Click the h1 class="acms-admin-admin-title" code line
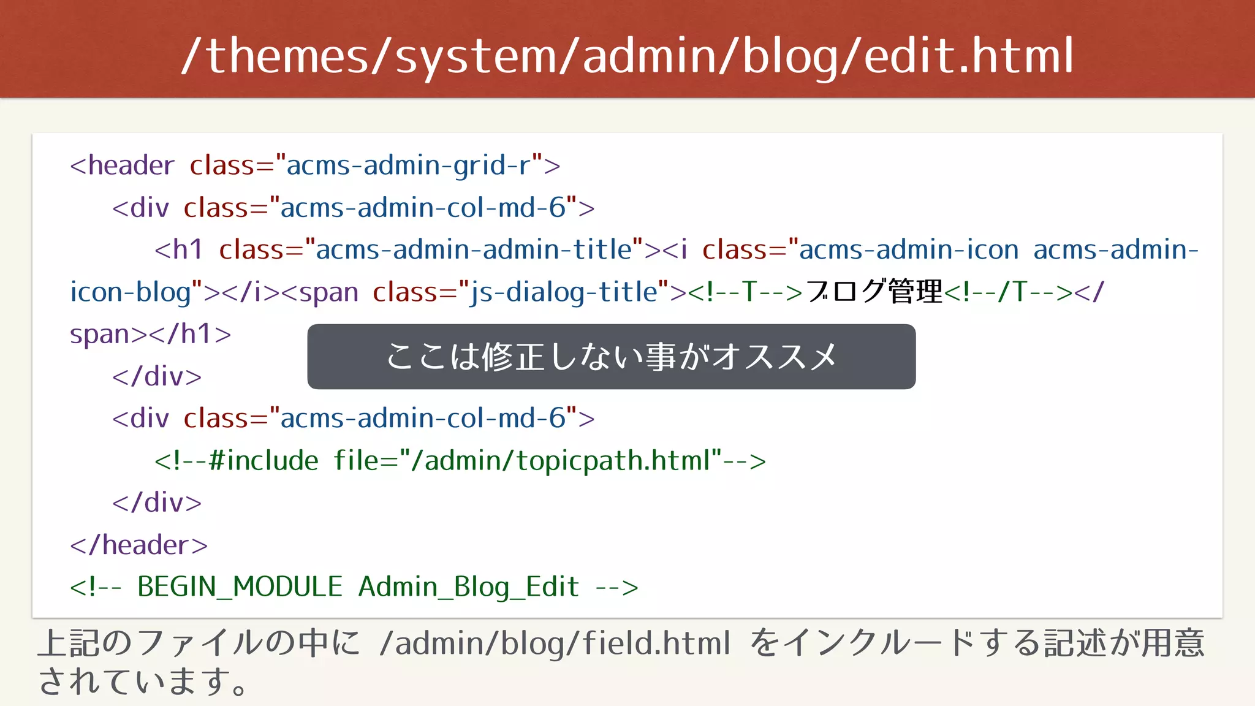Viewport: 1255px width, 706px height. tap(677, 249)
